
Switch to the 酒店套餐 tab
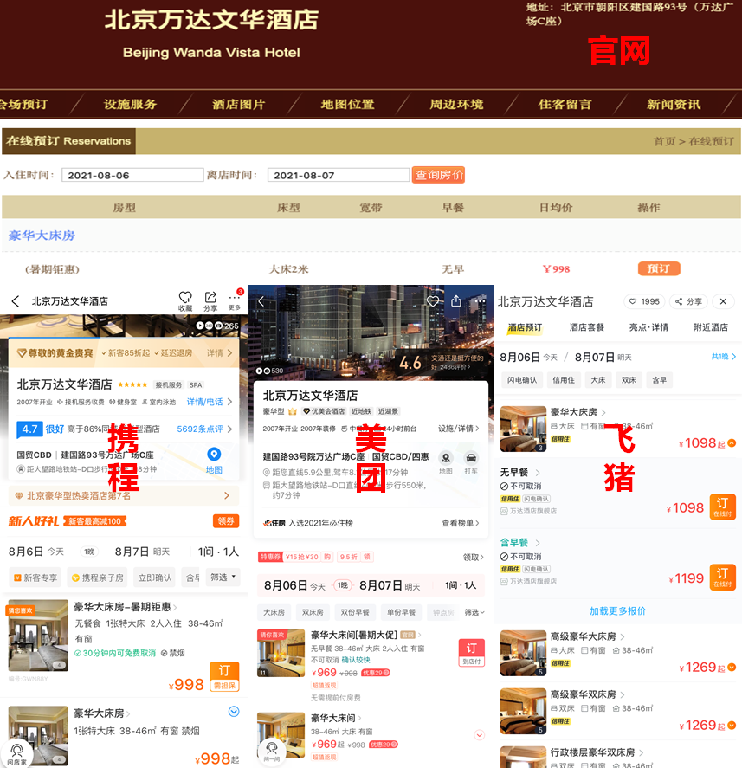587,327
